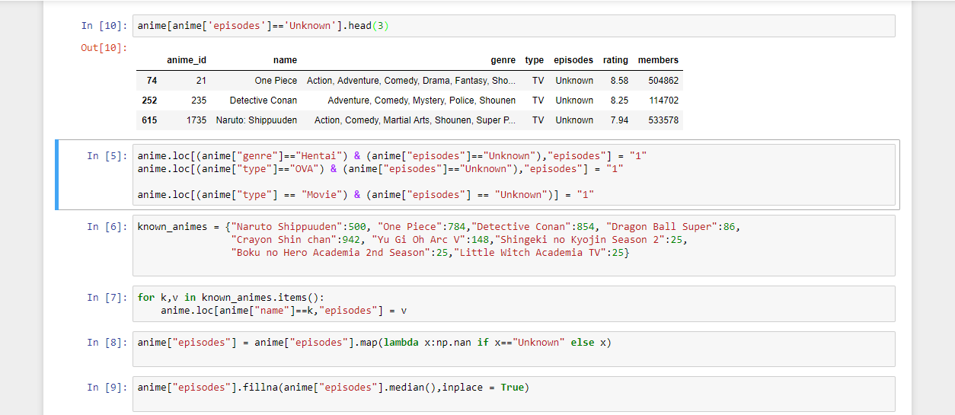
Task: Click rating value 8.58
Action: (619, 80)
